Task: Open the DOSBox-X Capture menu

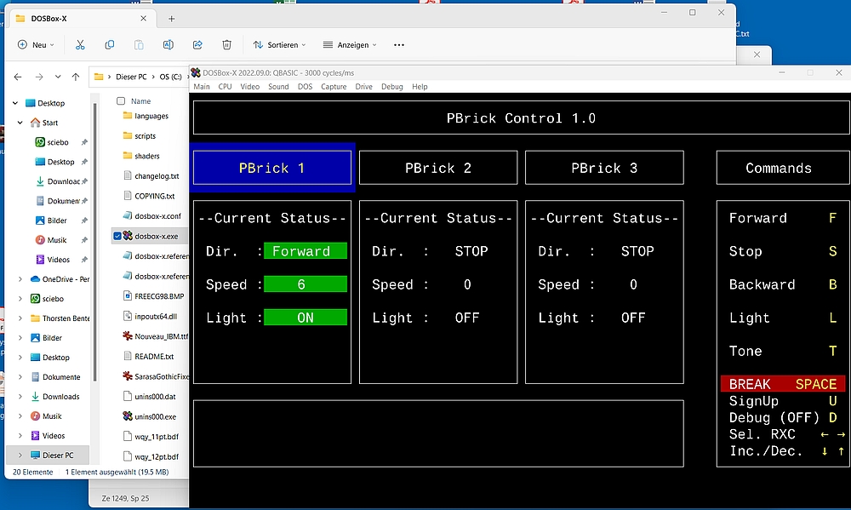Action: (334, 87)
